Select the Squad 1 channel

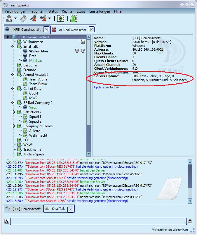[x=35, y=116]
